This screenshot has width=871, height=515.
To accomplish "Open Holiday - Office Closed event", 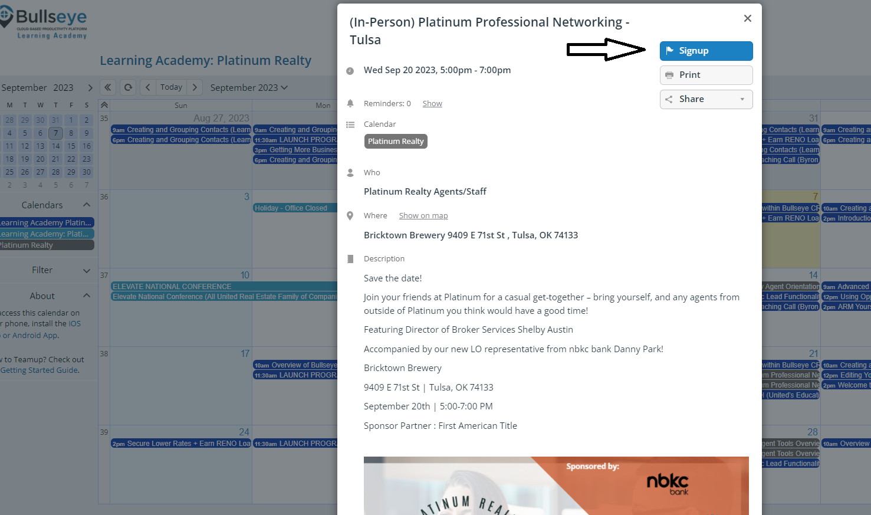I will click(x=295, y=208).
